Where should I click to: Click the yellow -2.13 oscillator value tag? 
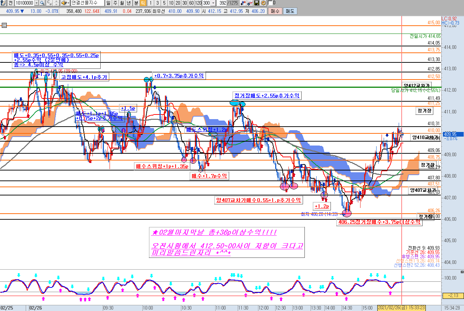pos(453,295)
